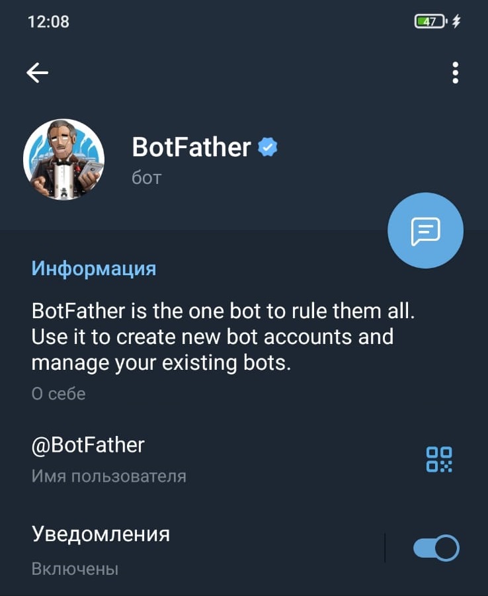This screenshot has height=596, width=488.
Task: Select the BotFather description text
Action: click(224, 337)
